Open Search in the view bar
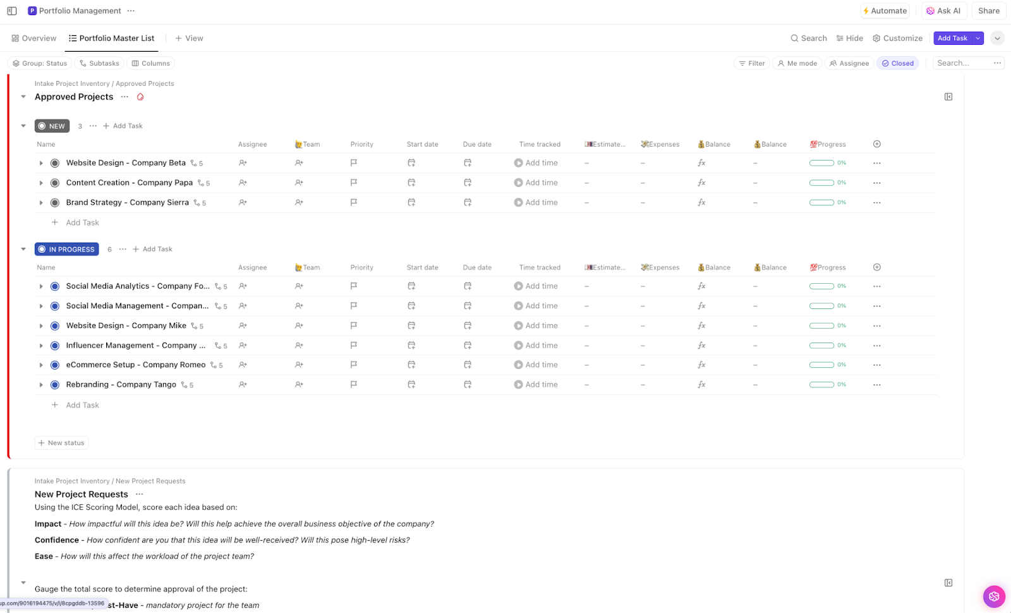Screen dimensions: 1011x613 pos(809,39)
